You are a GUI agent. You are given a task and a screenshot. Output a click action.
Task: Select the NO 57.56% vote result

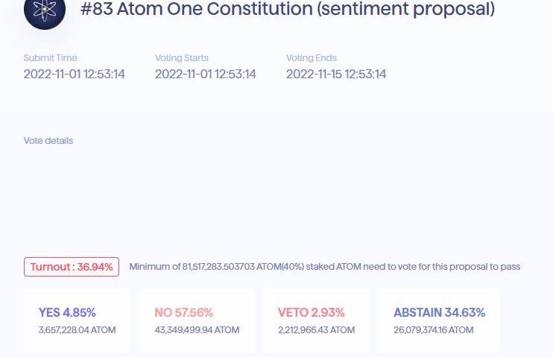click(x=183, y=312)
